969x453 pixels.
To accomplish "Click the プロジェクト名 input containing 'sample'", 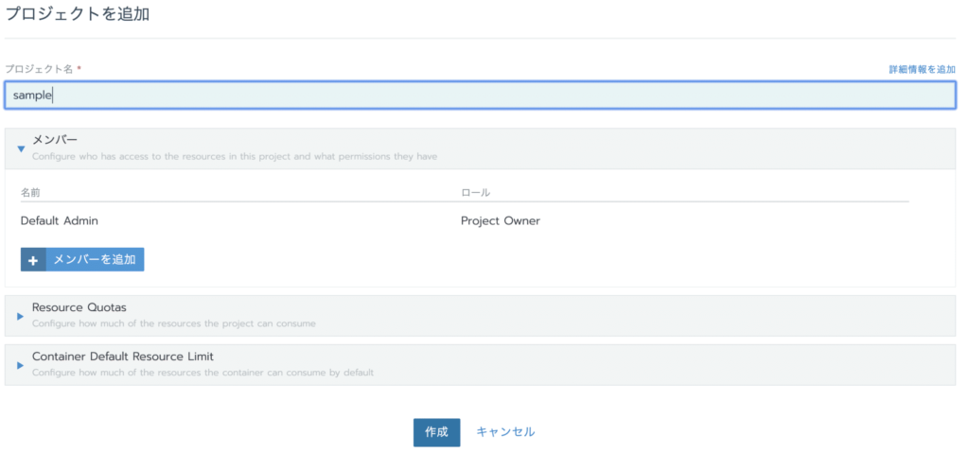I will pos(480,96).
